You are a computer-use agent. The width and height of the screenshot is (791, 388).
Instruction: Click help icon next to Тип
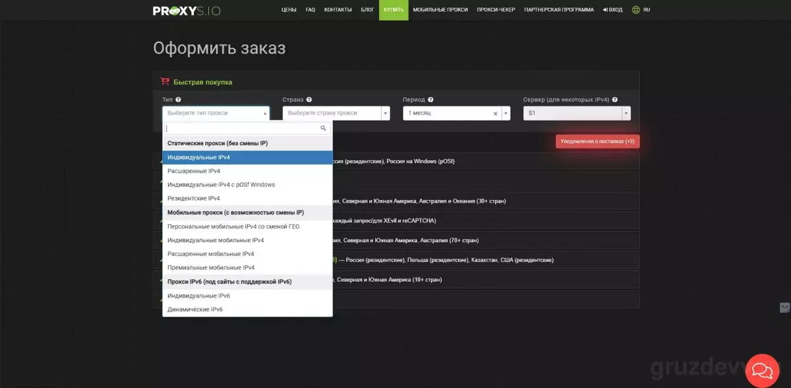click(179, 100)
